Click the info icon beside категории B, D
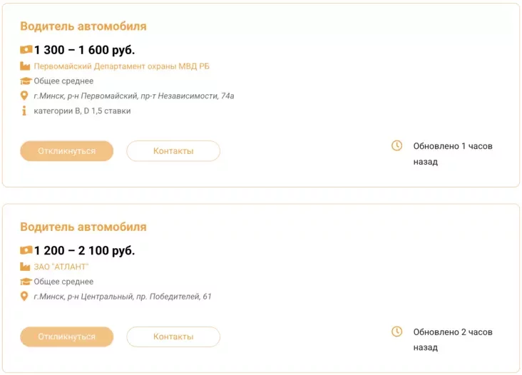522x375 pixels. click(x=24, y=111)
